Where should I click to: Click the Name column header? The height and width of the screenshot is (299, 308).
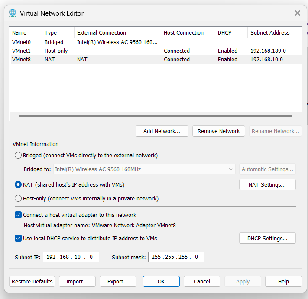click(x=19, y=32)
